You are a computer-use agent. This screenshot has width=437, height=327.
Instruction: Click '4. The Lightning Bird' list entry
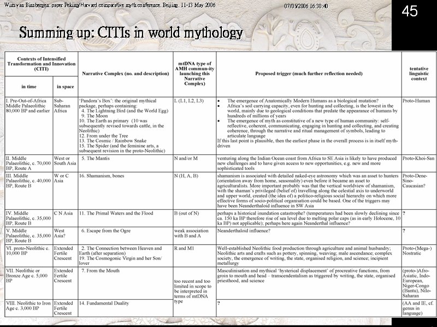(125, 111)
